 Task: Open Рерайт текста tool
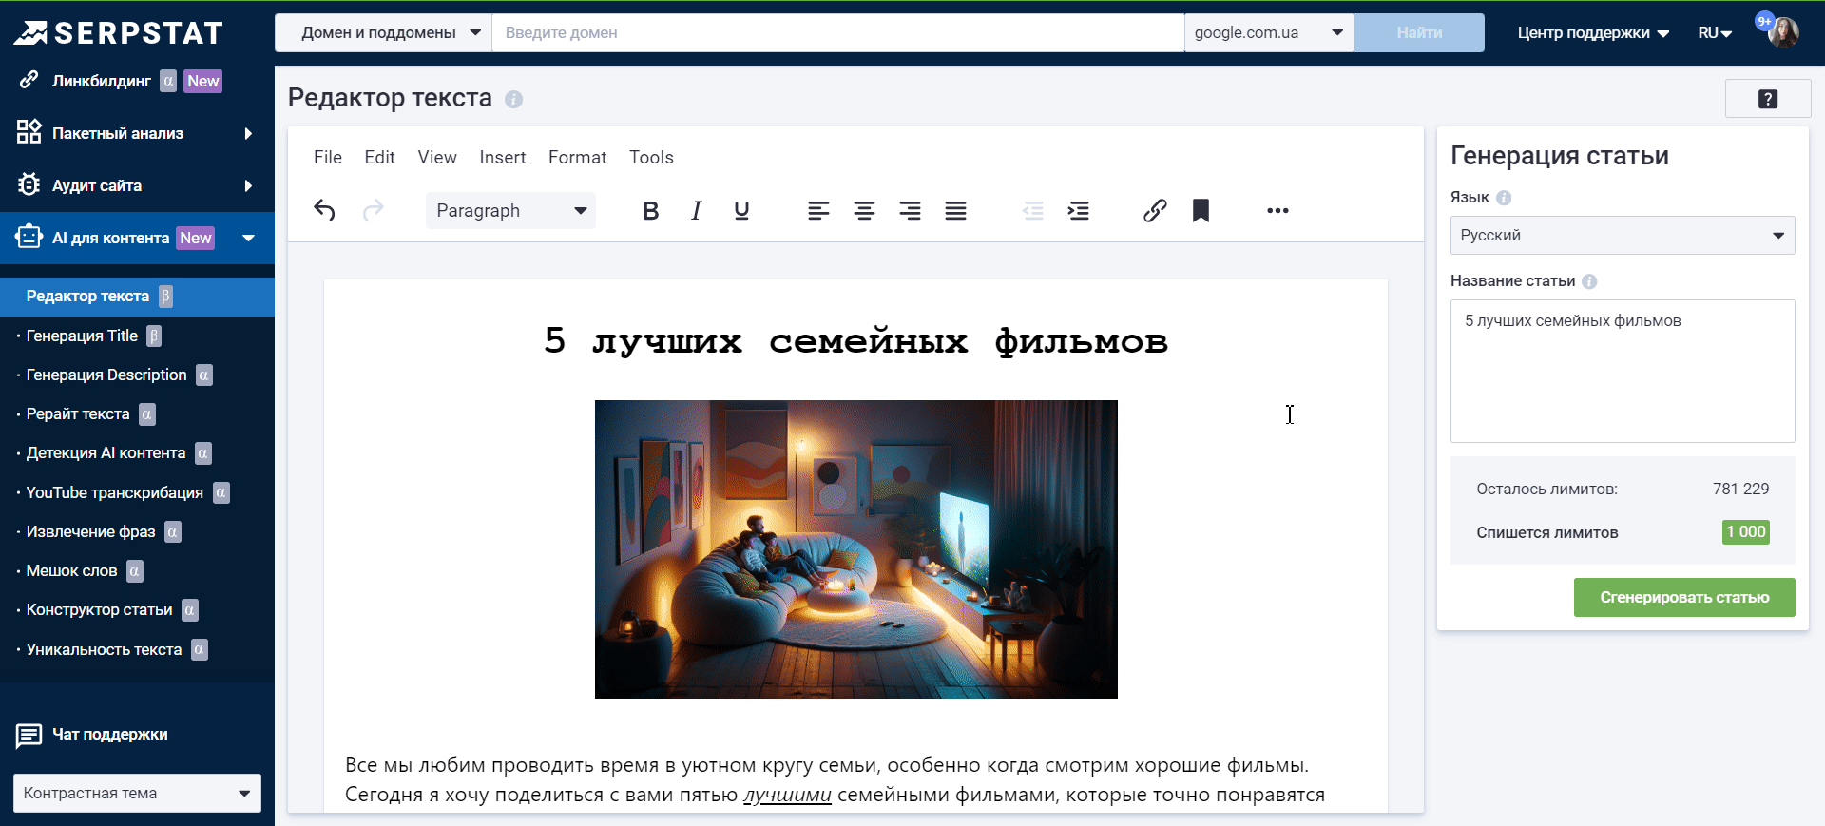[x=78, y=413]
